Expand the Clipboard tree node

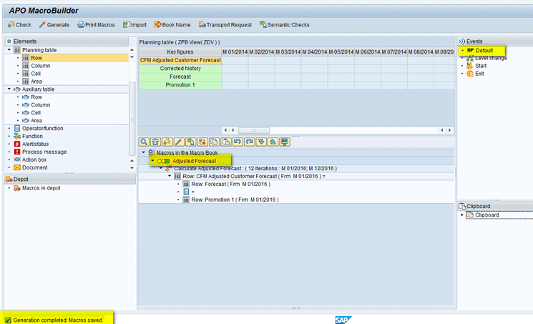pyautogui.click(x=462, y=215)
